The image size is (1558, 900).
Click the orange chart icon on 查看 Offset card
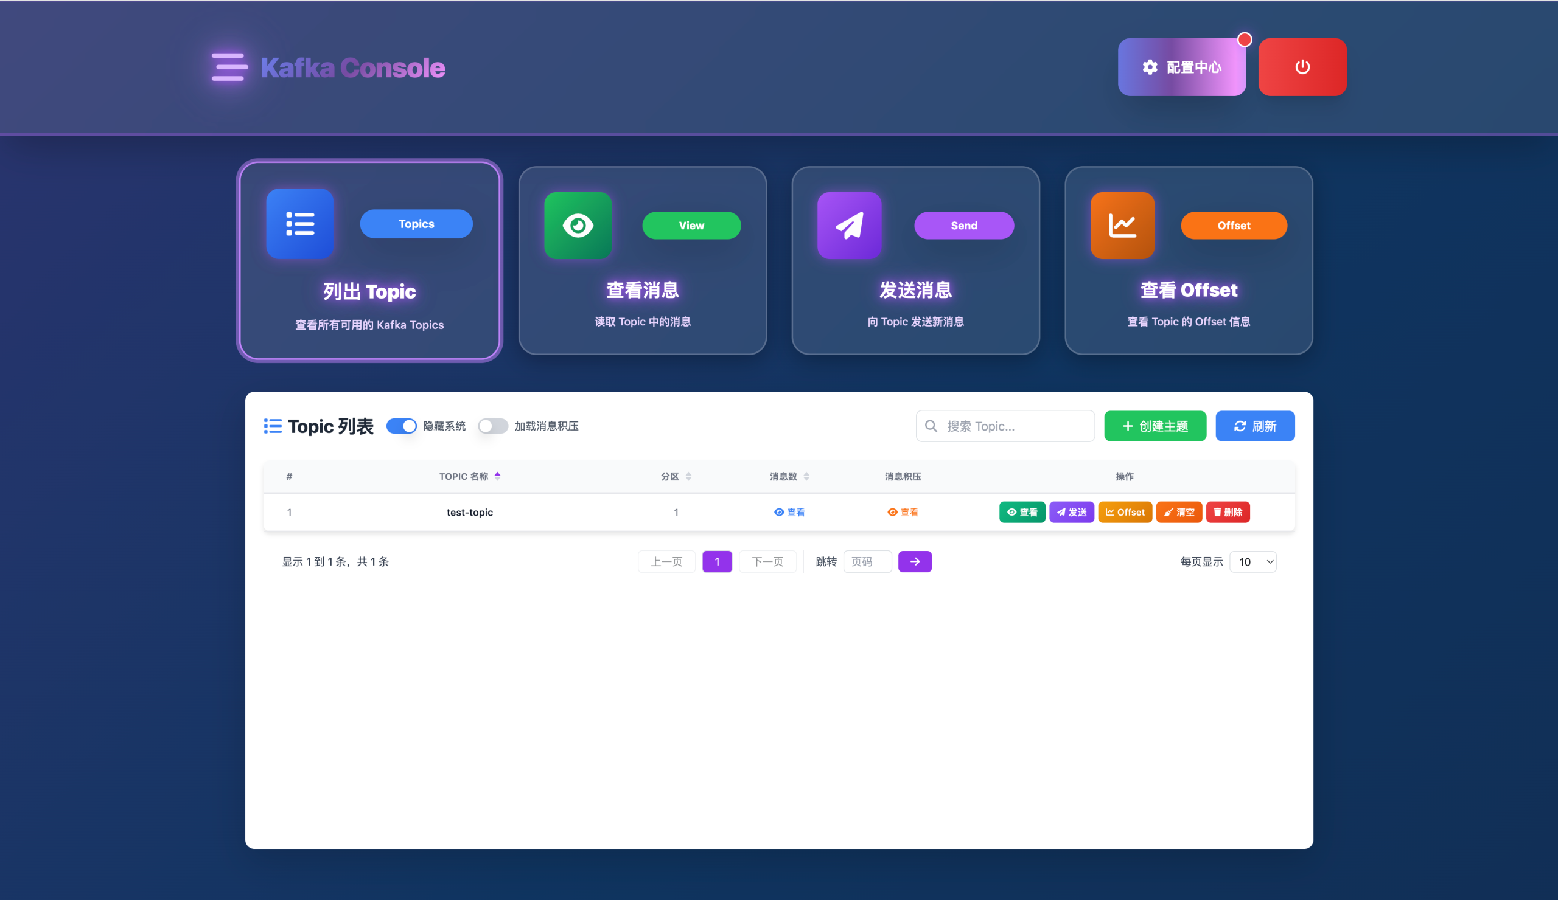[x=1122, y=226]
